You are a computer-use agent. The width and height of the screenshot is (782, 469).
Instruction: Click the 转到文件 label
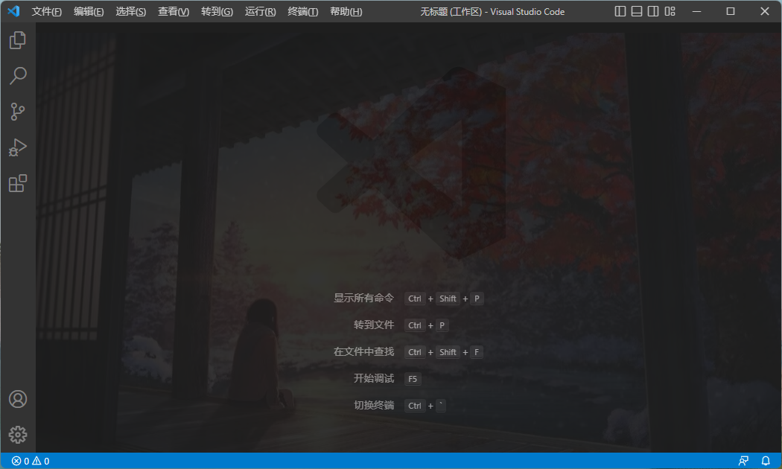[x=374, y=325]
